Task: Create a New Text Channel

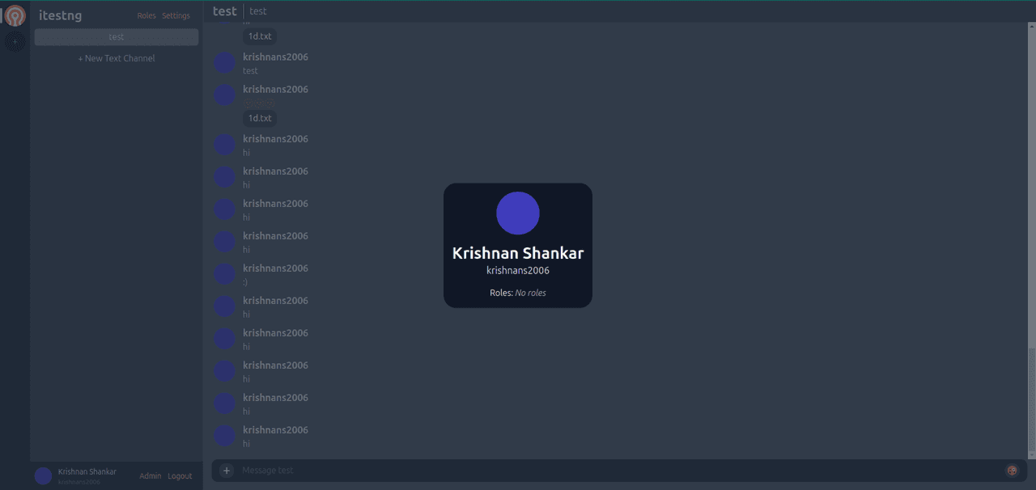Action: tap(117, 58)
